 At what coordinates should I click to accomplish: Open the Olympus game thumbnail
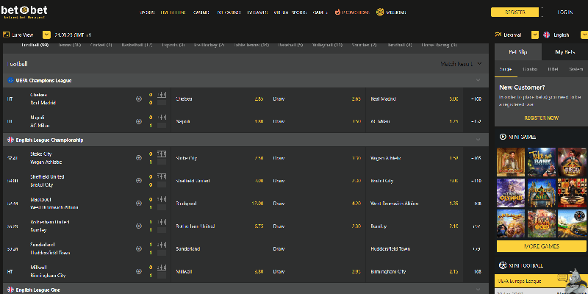pos(511,193)
